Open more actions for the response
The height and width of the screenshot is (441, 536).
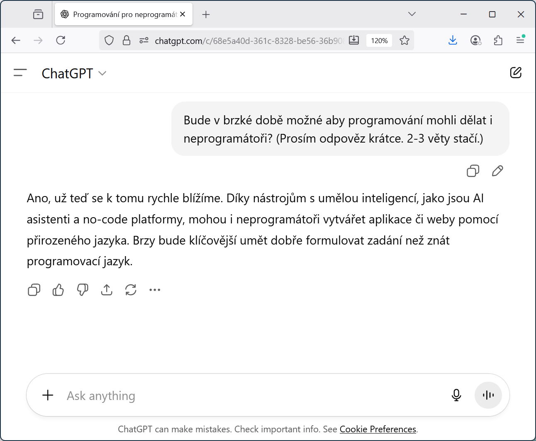pyautogui.click(x=155, y=290)
